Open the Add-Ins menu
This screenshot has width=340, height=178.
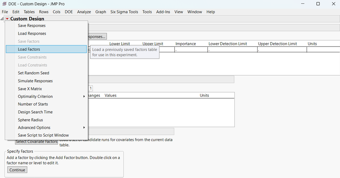pos(163,12)
